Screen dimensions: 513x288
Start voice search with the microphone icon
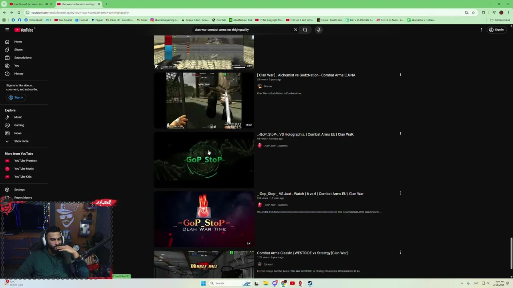[x=319, y=30]
